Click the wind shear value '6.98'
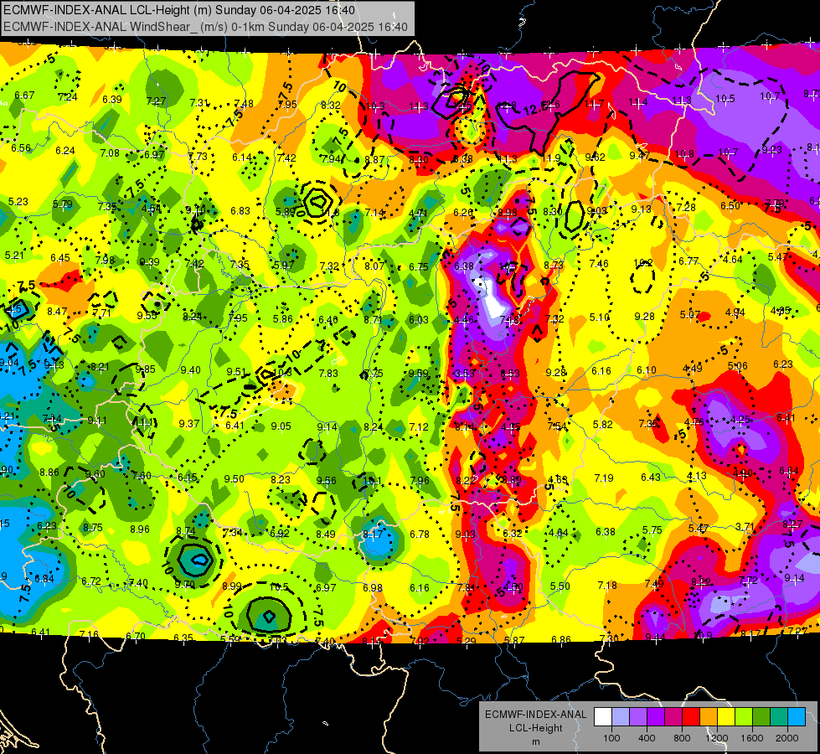 coord(373,587)
